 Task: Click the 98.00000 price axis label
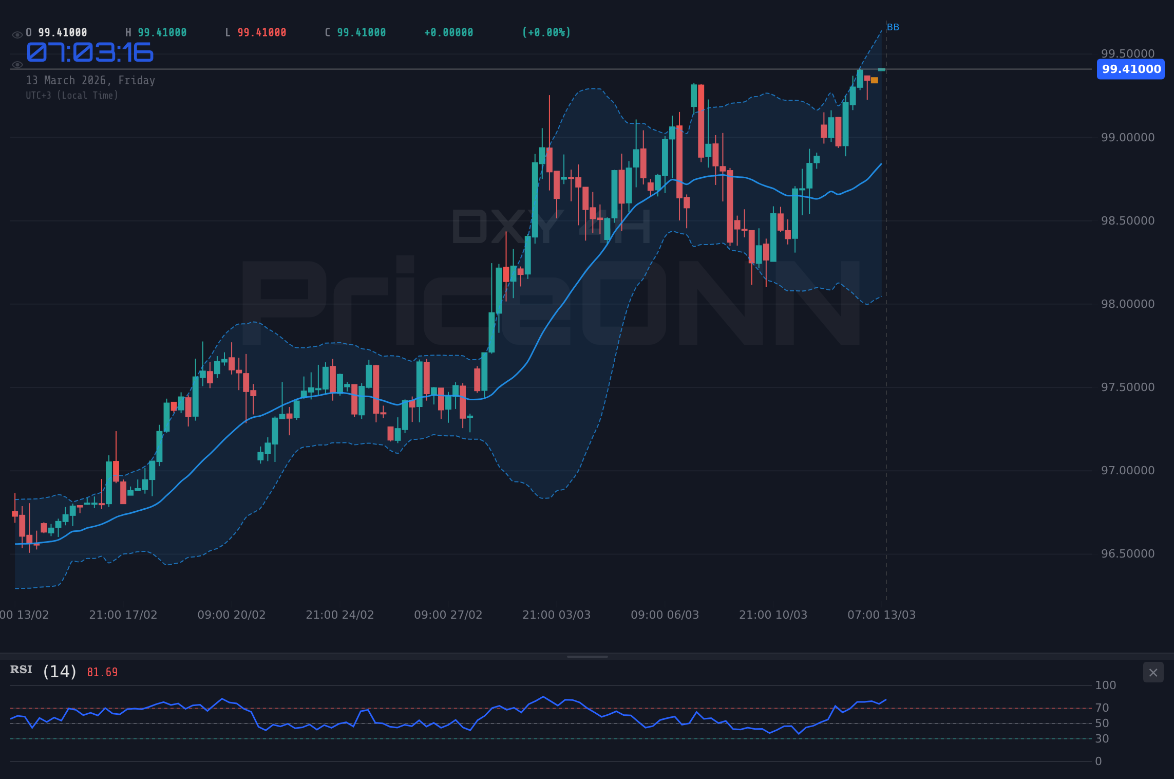pyautogui.click(x=1127, y=304)
